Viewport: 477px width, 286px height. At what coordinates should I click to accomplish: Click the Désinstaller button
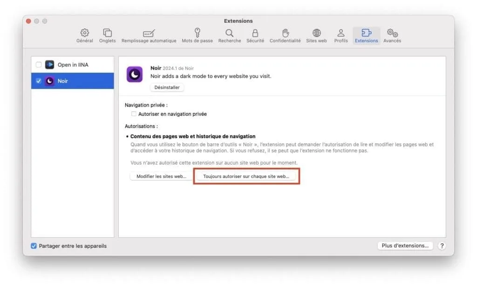point(167,87)
